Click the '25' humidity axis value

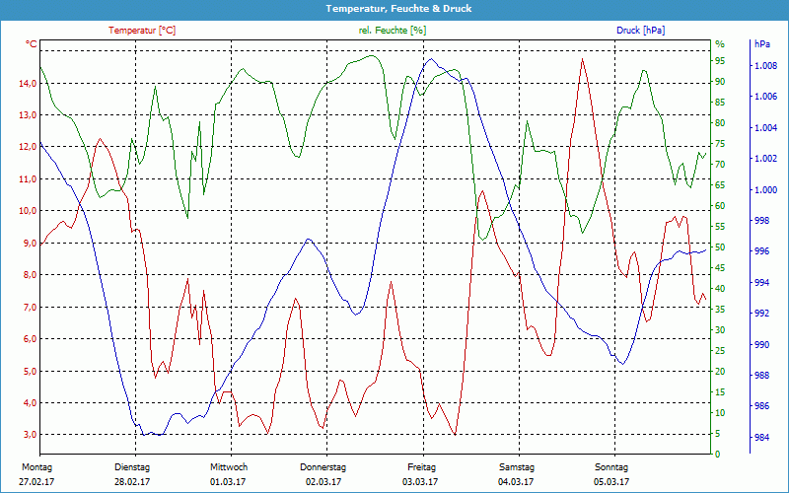click(x=720, y=351)
